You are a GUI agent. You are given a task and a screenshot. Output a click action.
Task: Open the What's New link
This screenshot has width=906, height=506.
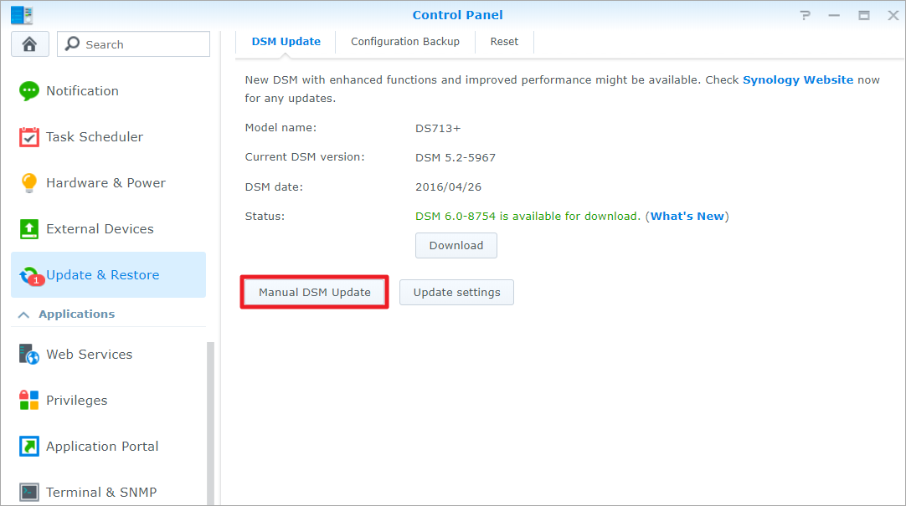(687, 217)
